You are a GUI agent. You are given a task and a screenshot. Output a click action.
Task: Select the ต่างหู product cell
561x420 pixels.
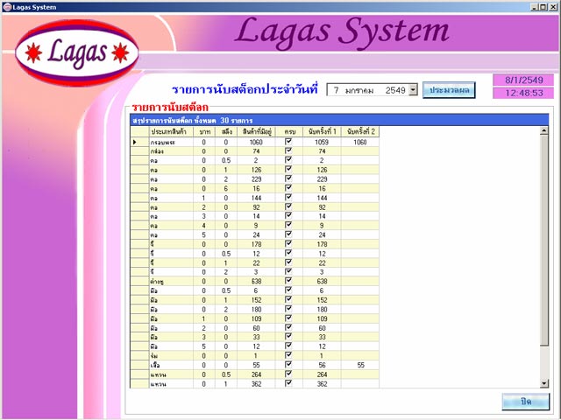[171, 282]
